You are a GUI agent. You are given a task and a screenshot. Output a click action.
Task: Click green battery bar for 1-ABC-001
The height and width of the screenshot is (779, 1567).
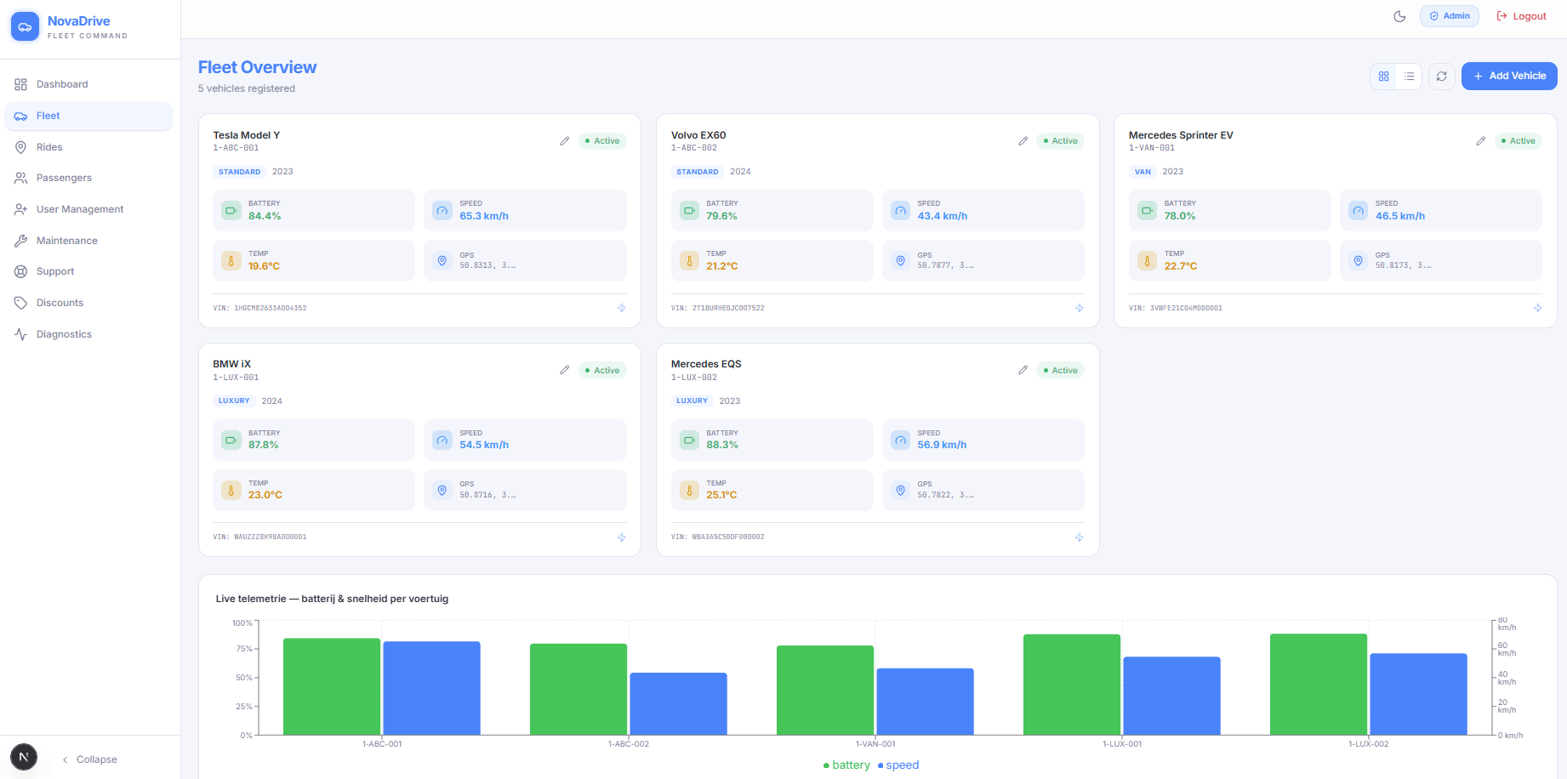coord(332,686)
